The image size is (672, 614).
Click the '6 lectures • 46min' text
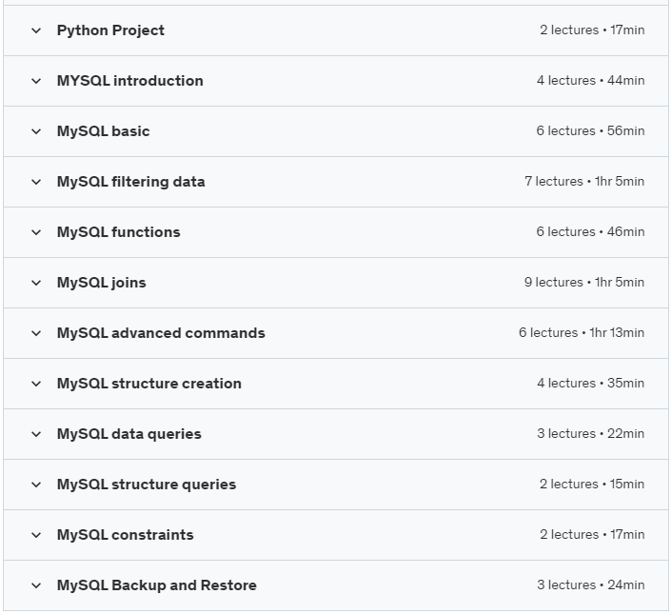coord(590,232)
